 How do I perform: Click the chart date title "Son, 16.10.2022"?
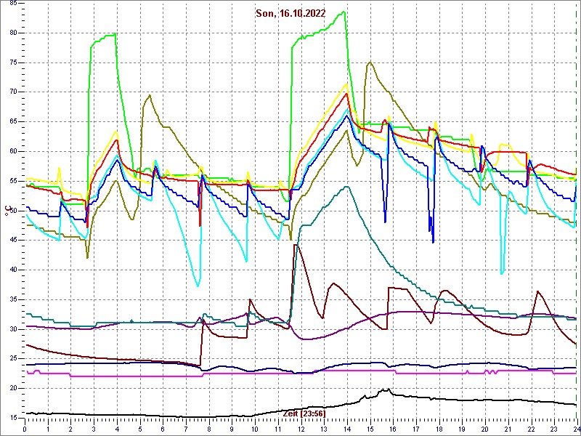(290, 14)
